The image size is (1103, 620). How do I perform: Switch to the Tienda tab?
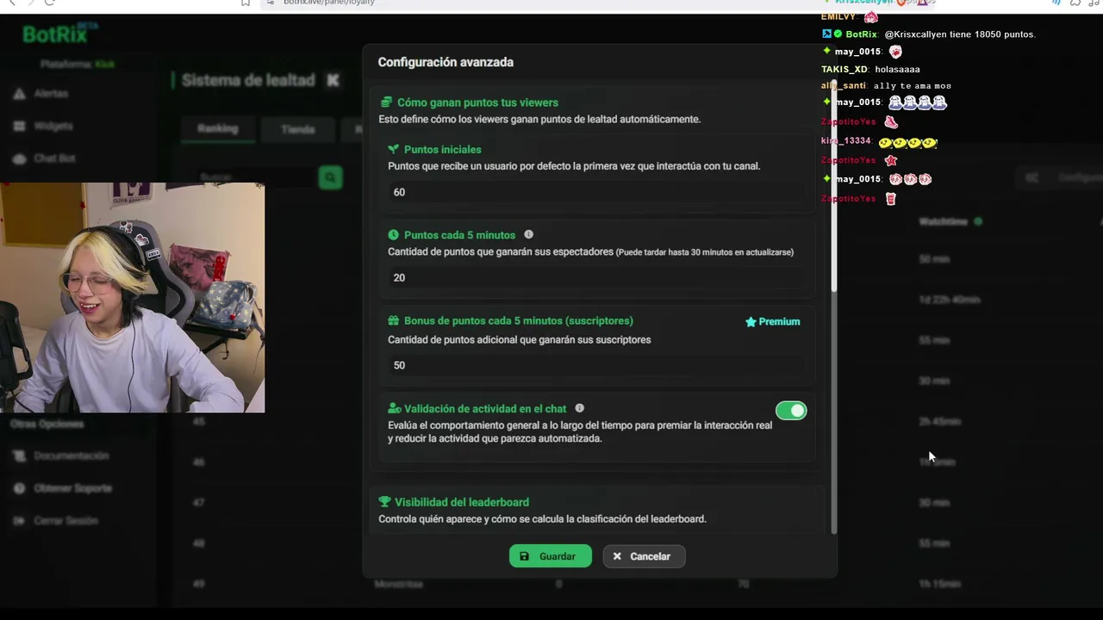pos(297,129)
